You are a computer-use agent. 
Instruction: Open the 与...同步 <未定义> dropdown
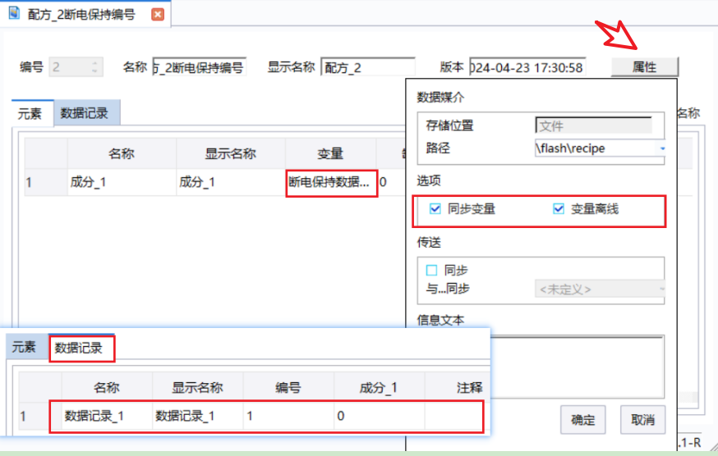pos(661,289)
